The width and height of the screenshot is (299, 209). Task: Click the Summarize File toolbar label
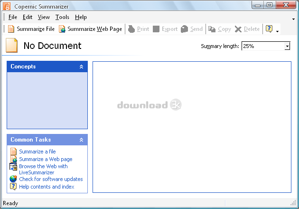point(36,29)
